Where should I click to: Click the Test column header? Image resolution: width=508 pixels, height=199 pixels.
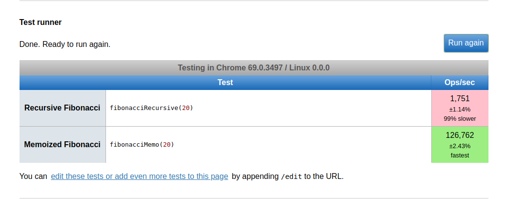pos(225,83)
